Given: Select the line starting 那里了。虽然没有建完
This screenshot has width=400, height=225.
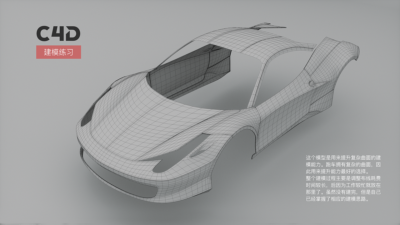Looking at the screenshot, I should tap(343, 192).
